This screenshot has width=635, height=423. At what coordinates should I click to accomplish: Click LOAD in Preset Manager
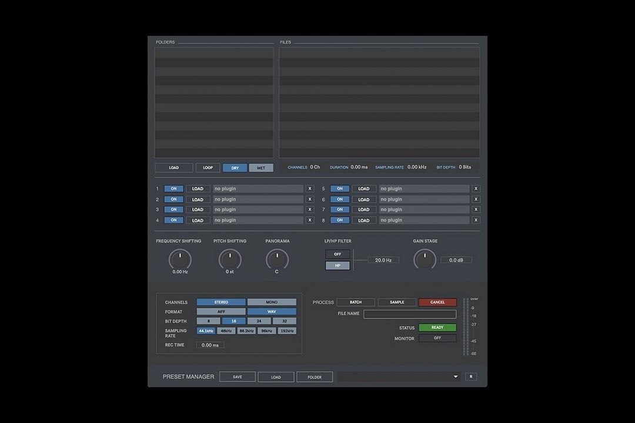coord(276,377)
